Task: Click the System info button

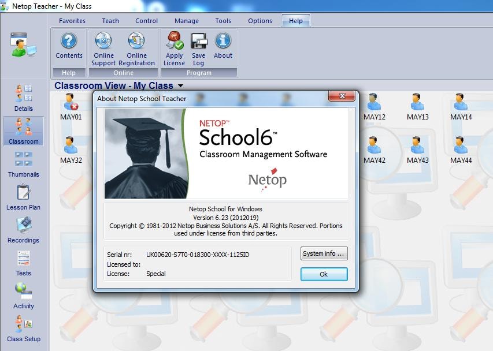Action: coord(324,253)
